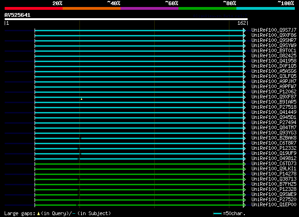
Task: Pick the cyan ~100% identity color segment
Action: [265, 8]
